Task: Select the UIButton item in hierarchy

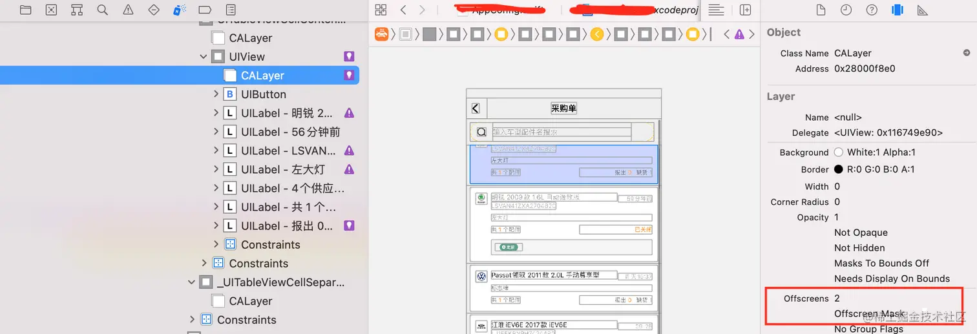Action: click(264, 94)
